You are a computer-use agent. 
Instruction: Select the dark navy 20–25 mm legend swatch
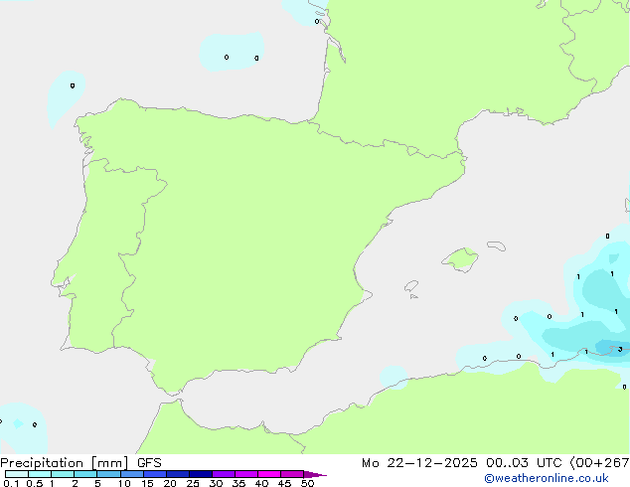200,475
